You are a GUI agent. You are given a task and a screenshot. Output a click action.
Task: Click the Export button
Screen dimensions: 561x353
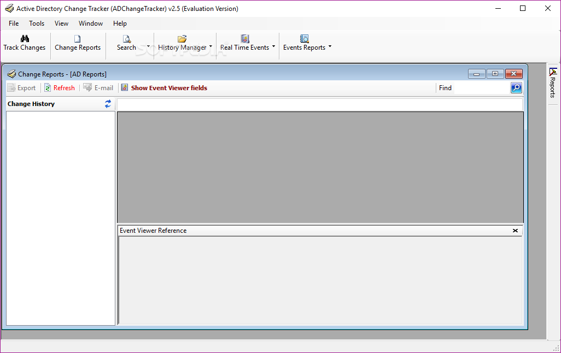[x=22, y=87]
